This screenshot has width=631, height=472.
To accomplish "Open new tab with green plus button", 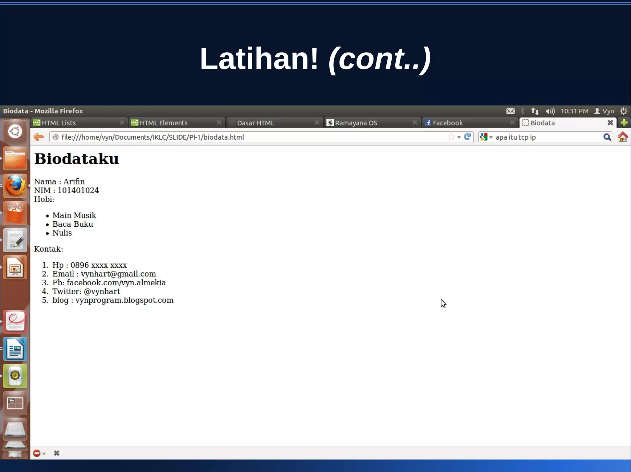I will coord(624,123).
